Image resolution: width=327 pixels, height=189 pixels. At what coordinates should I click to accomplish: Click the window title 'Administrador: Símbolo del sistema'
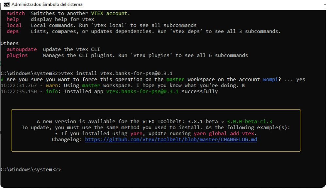(x=47, y=5)
